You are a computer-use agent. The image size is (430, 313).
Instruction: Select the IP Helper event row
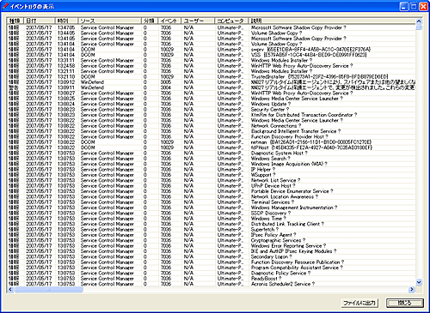pyautogui.click(x=212, y=169)
